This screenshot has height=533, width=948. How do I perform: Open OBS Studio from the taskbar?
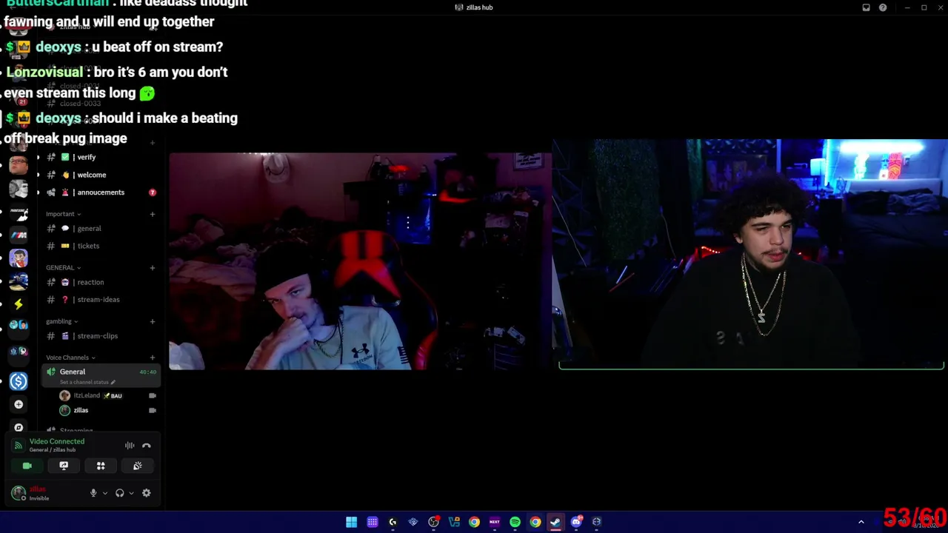click(x=433, y=522)
